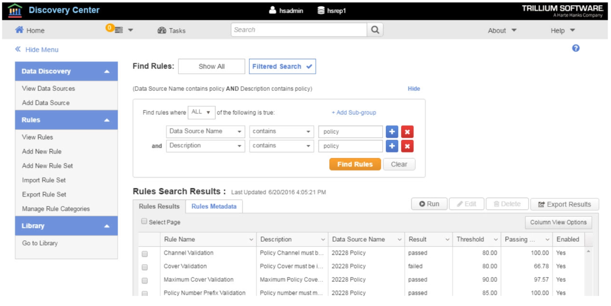Click the Discovery Center logo icon

[x=15, y=10]
